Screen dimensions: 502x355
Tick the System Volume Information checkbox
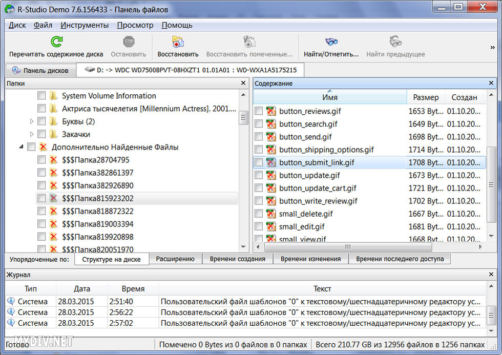click(x=41, y=96)
